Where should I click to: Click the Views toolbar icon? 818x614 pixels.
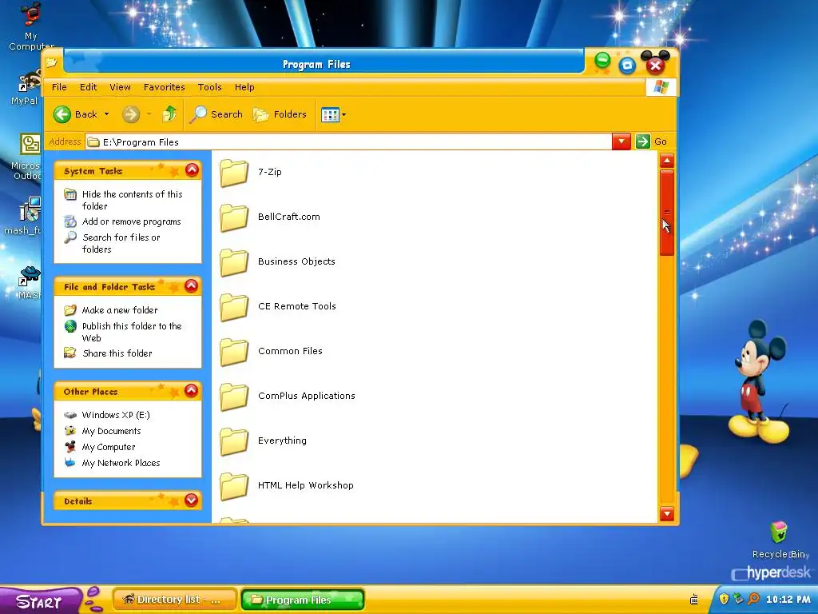330,115
